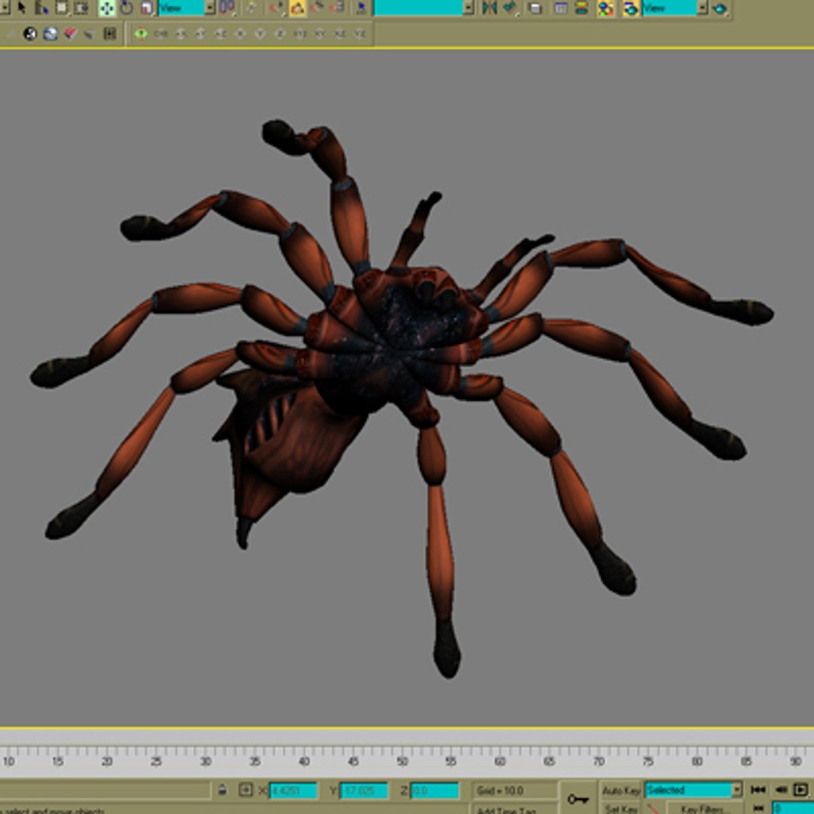Open Schematic View icon
Screen dimensions: 814x814
[581, 8]
